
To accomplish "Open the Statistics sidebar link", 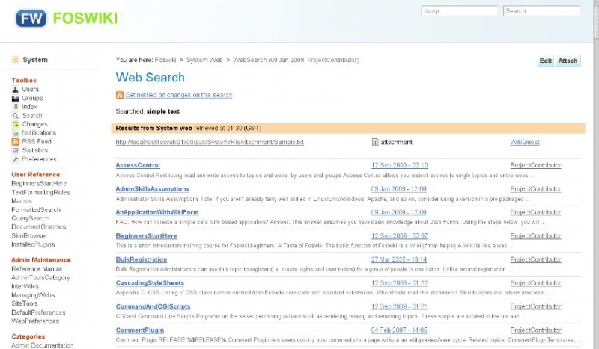I will tap(34, 150).
